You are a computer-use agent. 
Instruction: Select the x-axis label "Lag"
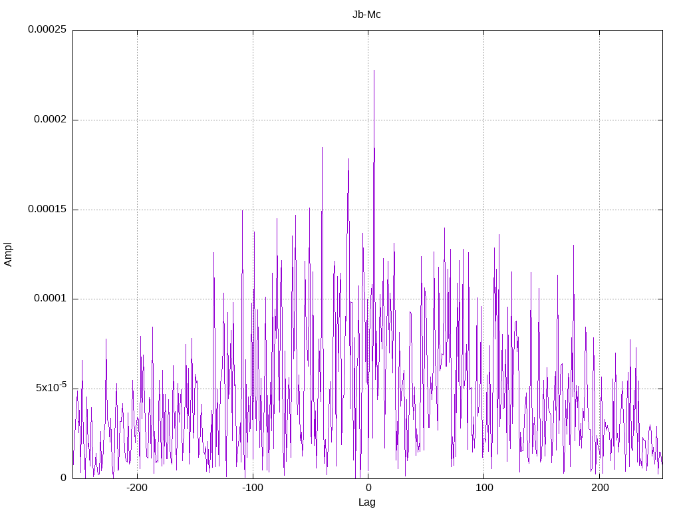click(366, 502)
